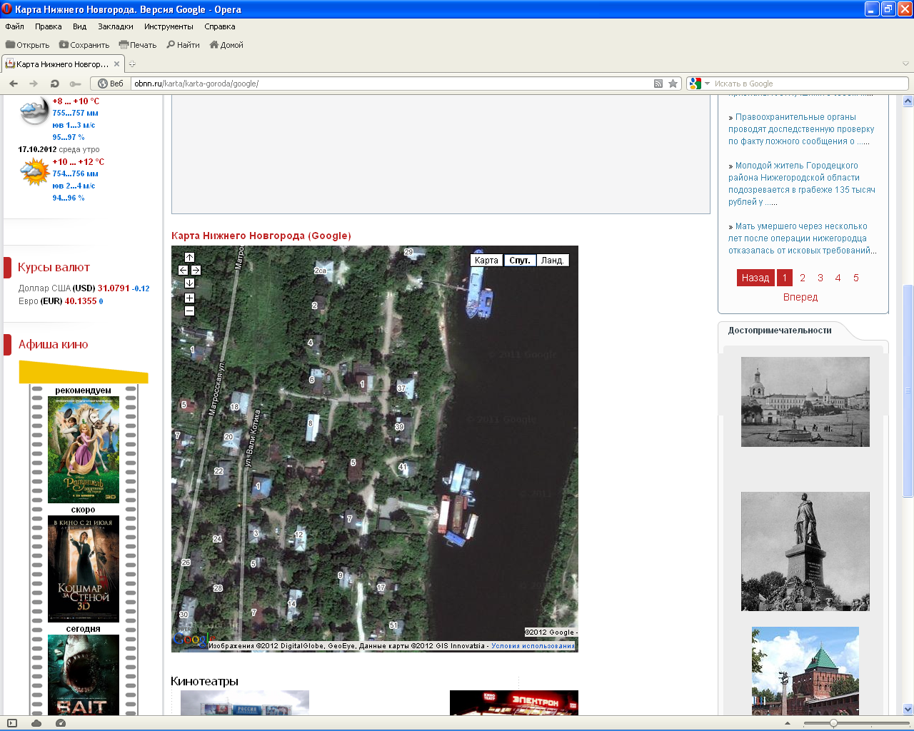
Task: Toggle the Opera panels icon in status bar
Action: [x=12, y=723]
